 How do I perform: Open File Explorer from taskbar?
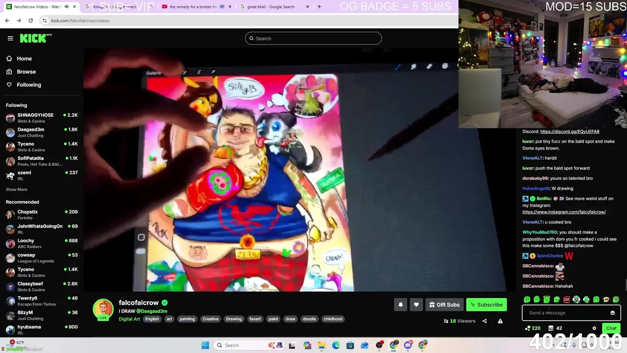coord(321,345)
